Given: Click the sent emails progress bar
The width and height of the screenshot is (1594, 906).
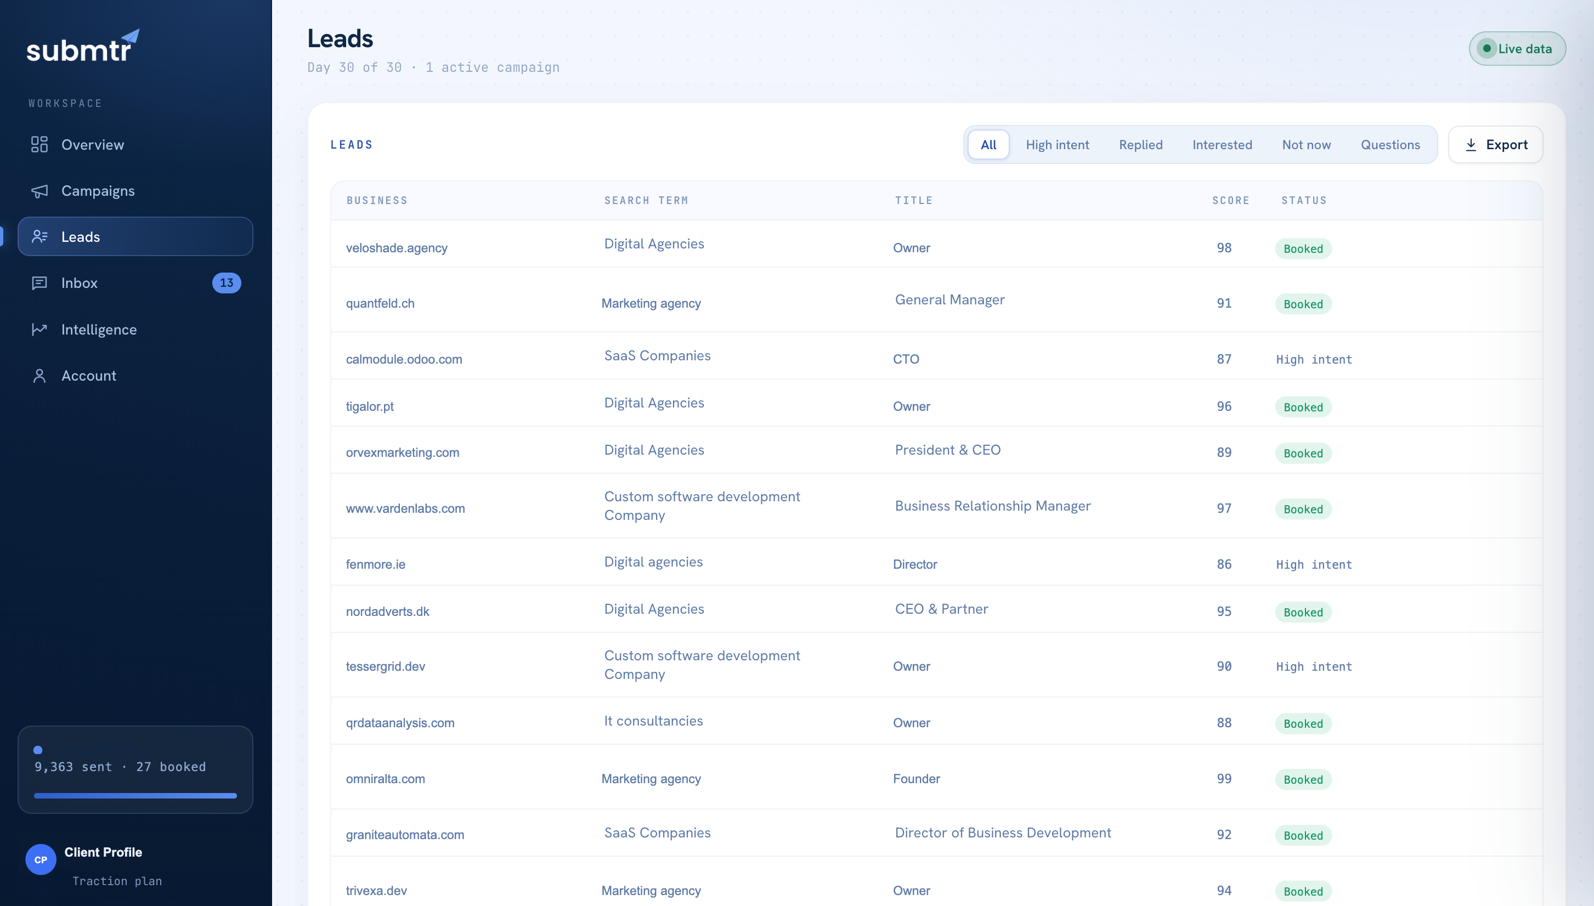Looking at the screenshot, I should coord(135,796).
